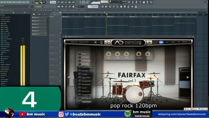The image size is (209, 118).
Task: Select Pattern 6 in pattern list
Action: click(x=39, y=34)
